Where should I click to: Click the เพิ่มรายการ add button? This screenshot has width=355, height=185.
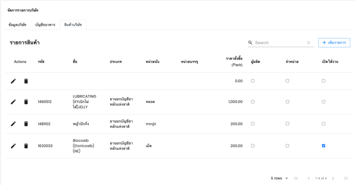334,43
